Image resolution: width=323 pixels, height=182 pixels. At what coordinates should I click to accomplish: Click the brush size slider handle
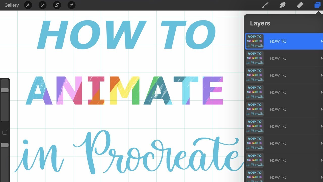5,90
